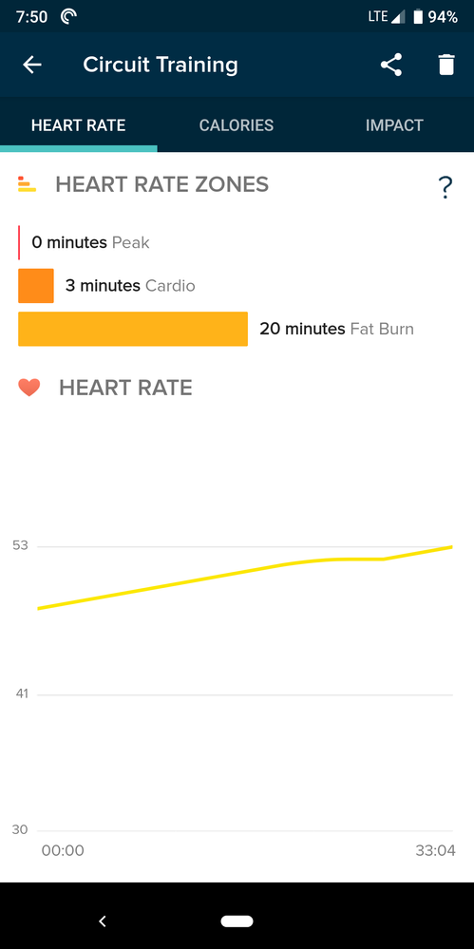Switch to the Impact tab
The height and width of the screenshot is (949, 474).
[395, 125]
